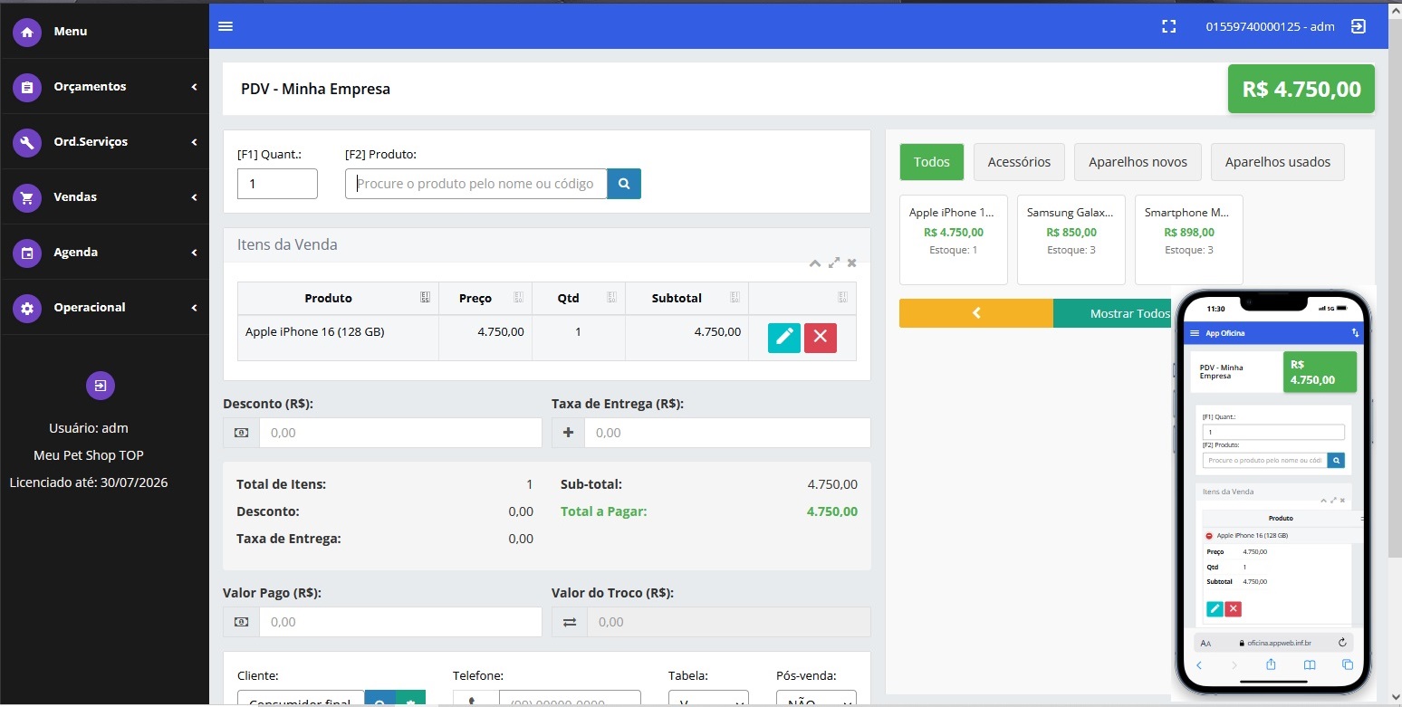This screenshot has height=707, width=1402.
Task: Filter products by Aparelhos usados
Action: click(x=1277, y=162)
